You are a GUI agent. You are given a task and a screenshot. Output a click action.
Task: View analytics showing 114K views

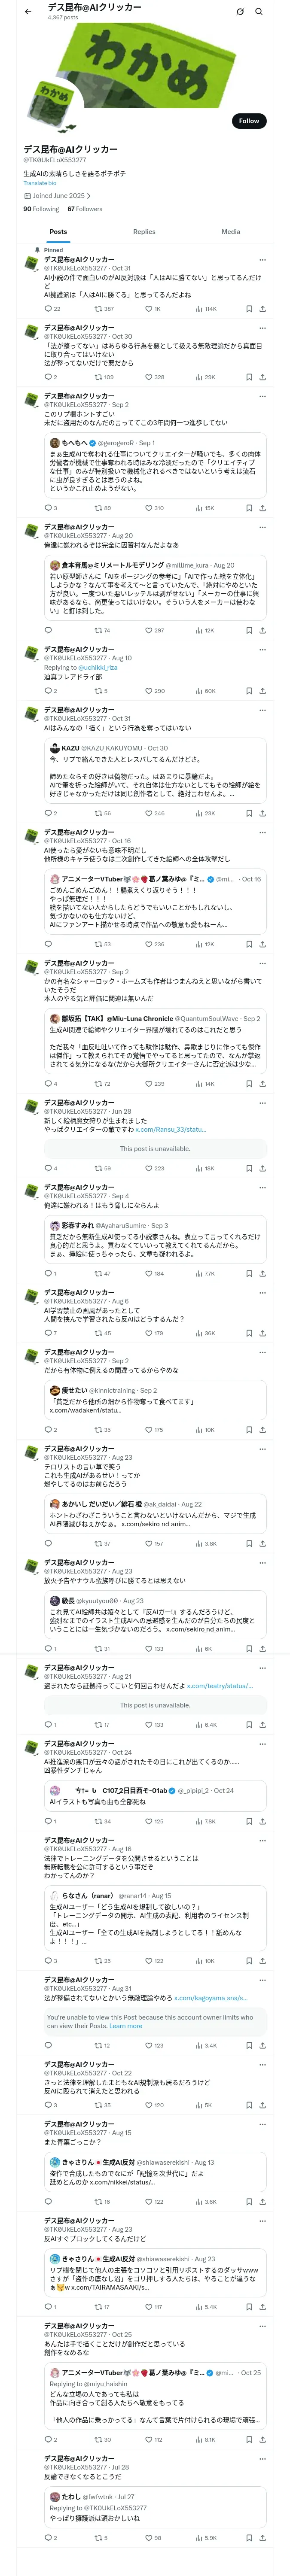click(x=206, y=309)
